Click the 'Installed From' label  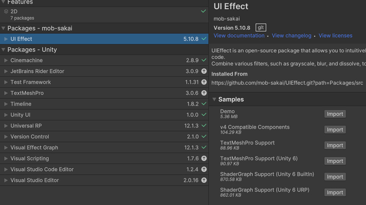tap(229, 74)
